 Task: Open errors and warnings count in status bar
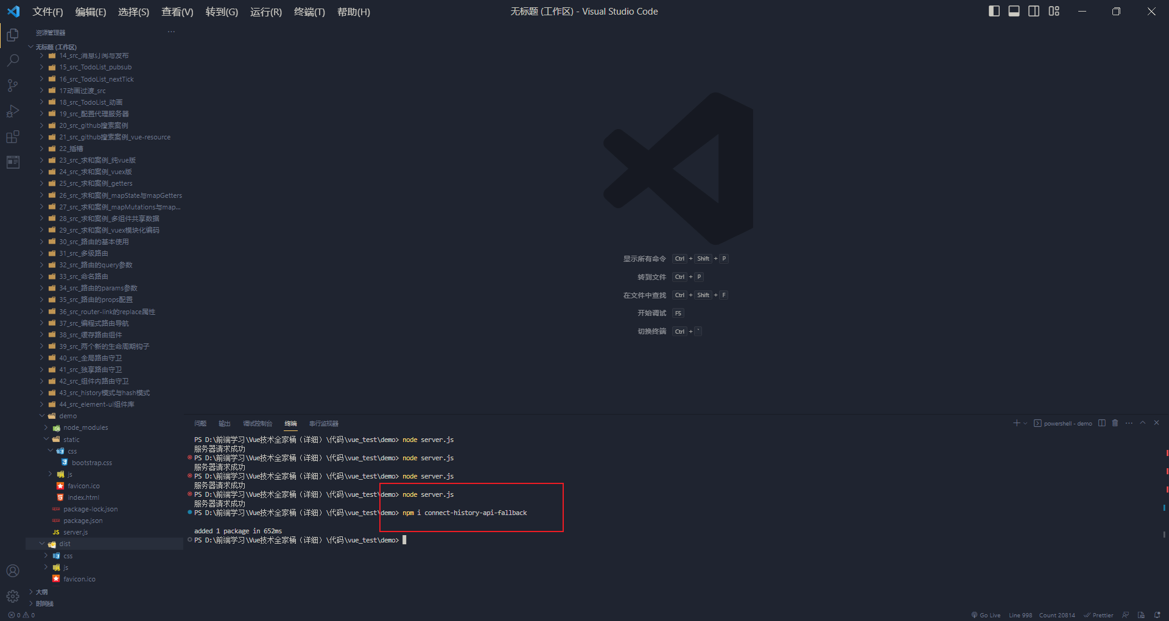(22, 615)
